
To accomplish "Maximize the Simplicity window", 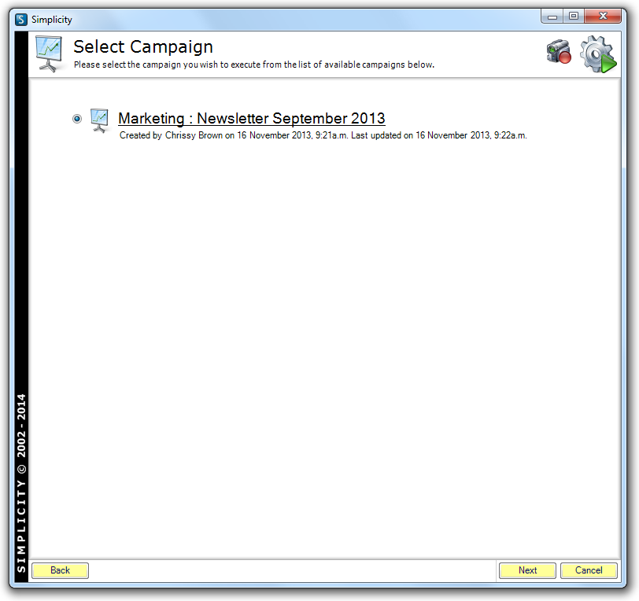I will click(x=574, y=17).
